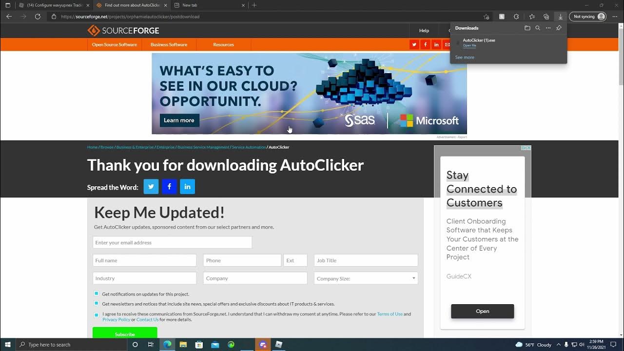The image size is (624, 351).
Task: Click Learn more on the SAS ad
Action: click(x=179, y=120)
